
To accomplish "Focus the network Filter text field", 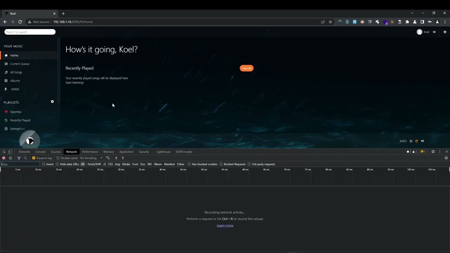I will 20,164.
